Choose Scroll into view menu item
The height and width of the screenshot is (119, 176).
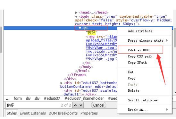pos(143,100)
